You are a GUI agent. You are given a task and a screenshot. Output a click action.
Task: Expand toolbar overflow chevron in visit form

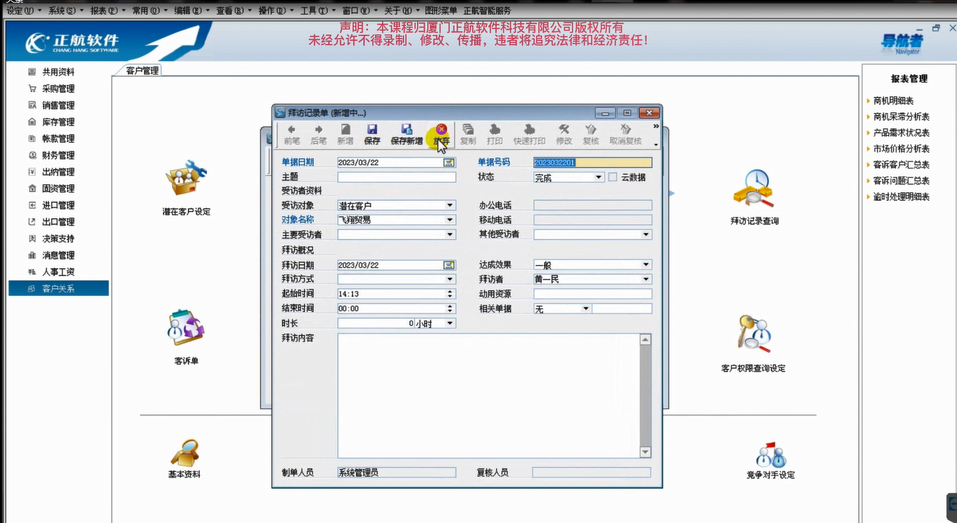click(x=656, y=127)
